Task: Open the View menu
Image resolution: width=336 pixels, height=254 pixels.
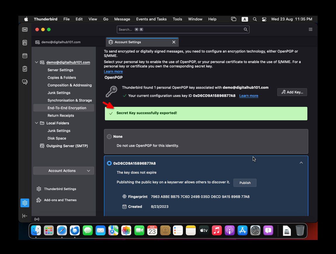Action: 93,19
